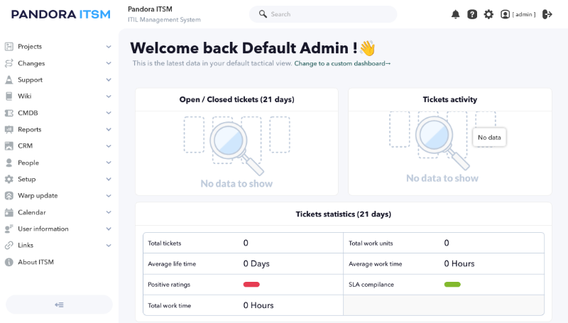The width and height of the screenshot is (568, 323).
Task: Click the Changes sidebar icon
Action: point(9,63)
